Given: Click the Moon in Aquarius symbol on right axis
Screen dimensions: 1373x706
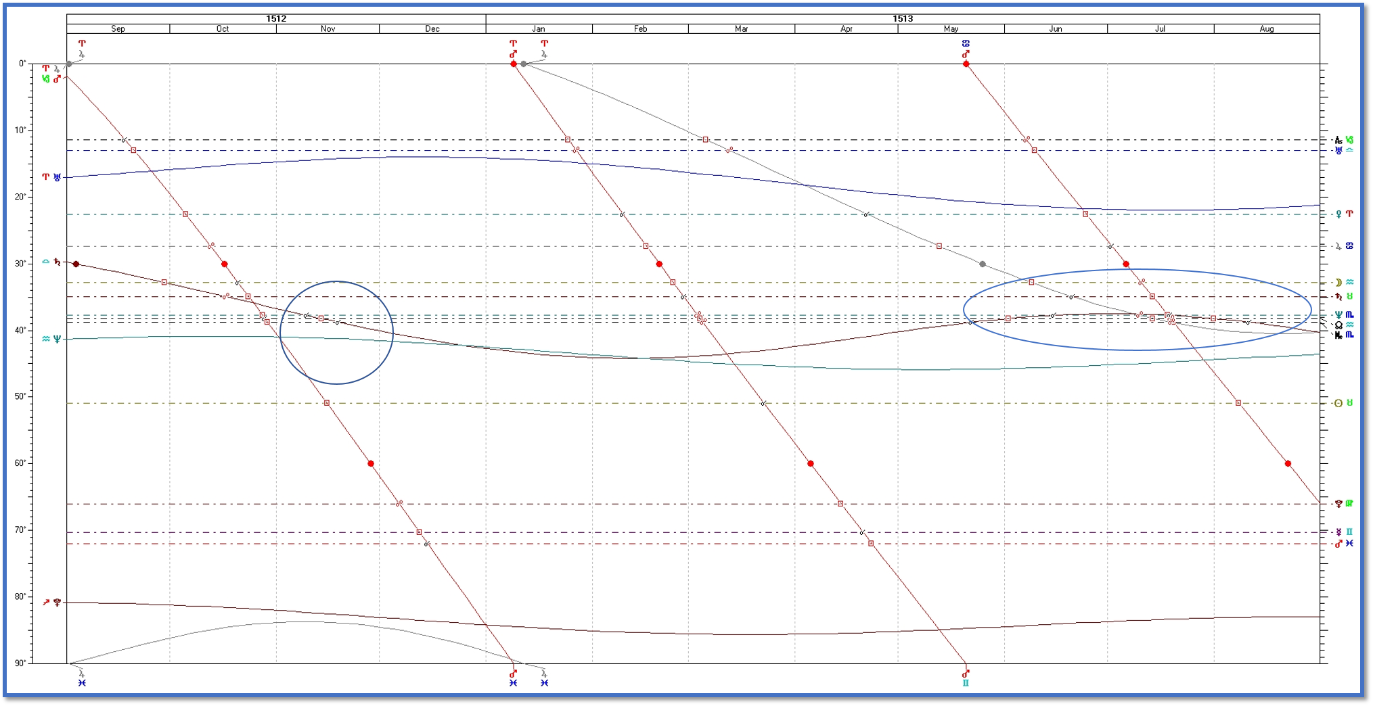Looking at the screenshot, I should pyautogui.click(x=1343, y=283).
